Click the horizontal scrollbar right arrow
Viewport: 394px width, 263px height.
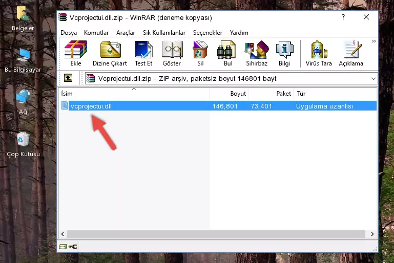pos(372,234)
